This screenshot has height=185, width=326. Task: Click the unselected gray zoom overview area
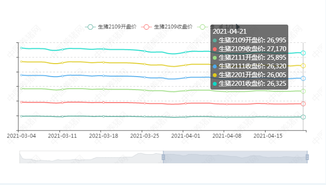91,157
